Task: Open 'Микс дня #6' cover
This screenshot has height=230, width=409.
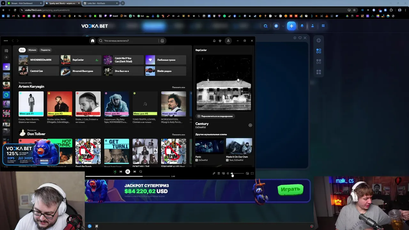Action: pyautogui.click(x=174, y=103)
